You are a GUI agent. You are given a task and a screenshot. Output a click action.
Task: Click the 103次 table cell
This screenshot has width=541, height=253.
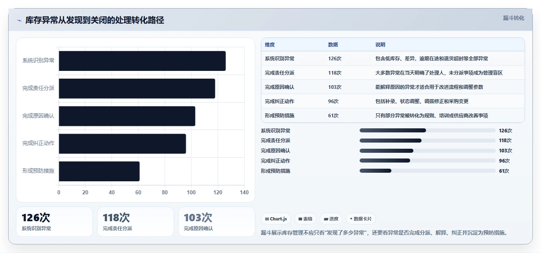coord(335,87)
